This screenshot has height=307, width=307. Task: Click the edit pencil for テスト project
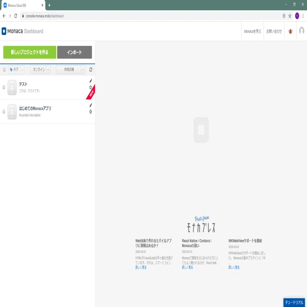(x=91, y=81)
